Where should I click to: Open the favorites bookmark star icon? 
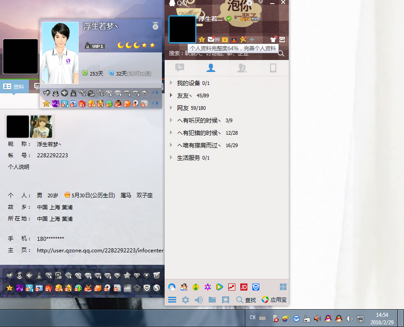pos(226,300)
